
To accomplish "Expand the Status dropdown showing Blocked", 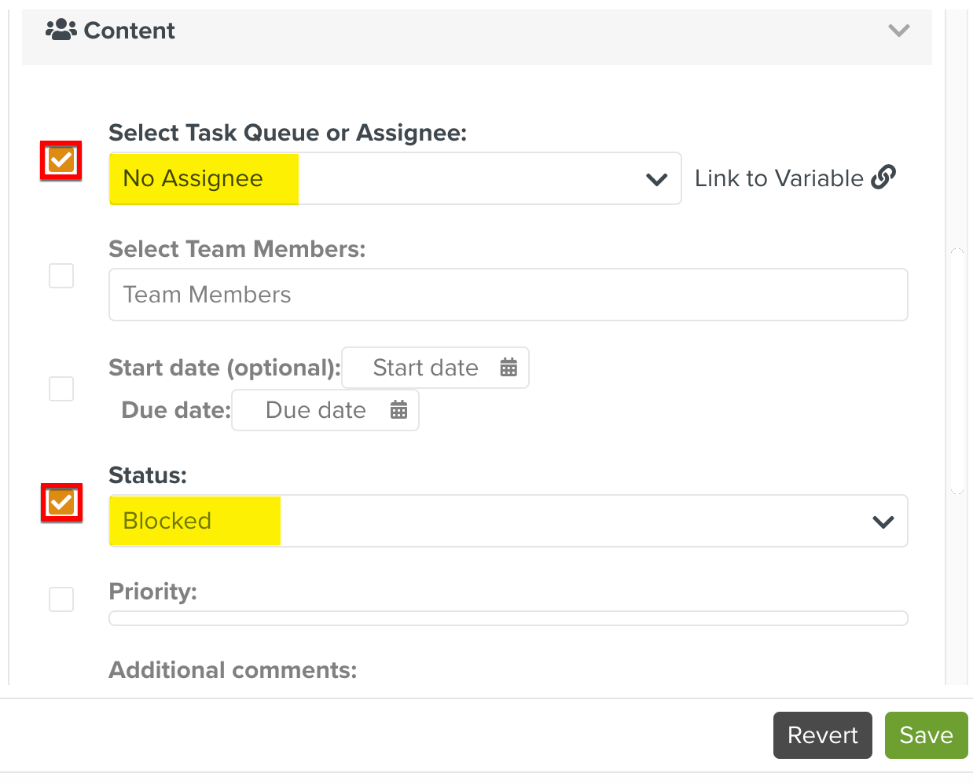I will pyautogui.click(x=508, y=521).
